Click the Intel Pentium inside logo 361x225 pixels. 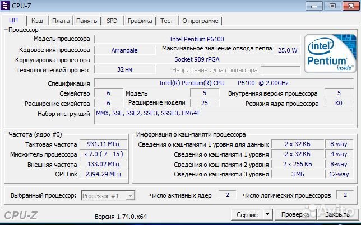point(330,54)
